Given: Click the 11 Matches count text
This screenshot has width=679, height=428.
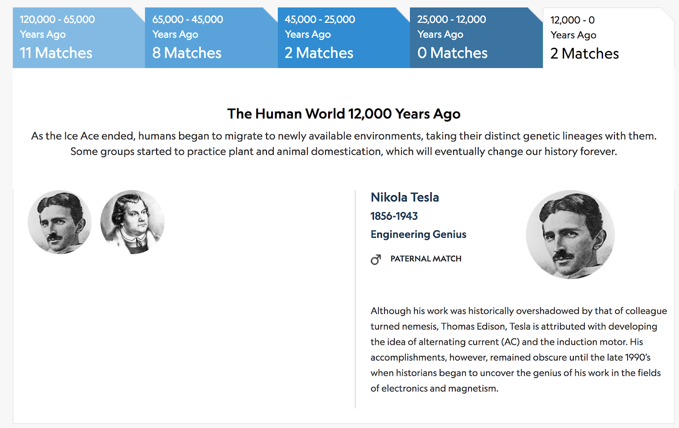Looking at the screenshot, I should tap(56, 53).
